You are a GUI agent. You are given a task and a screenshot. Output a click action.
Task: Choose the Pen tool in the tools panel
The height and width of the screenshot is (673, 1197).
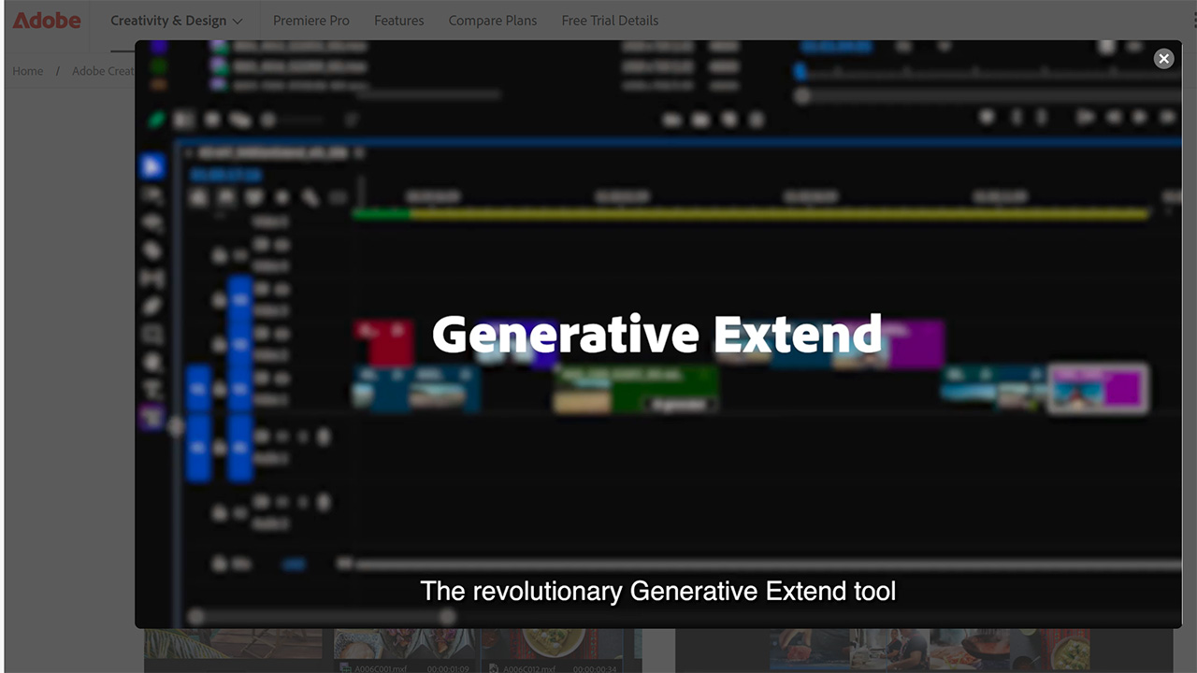coord(151,305)
